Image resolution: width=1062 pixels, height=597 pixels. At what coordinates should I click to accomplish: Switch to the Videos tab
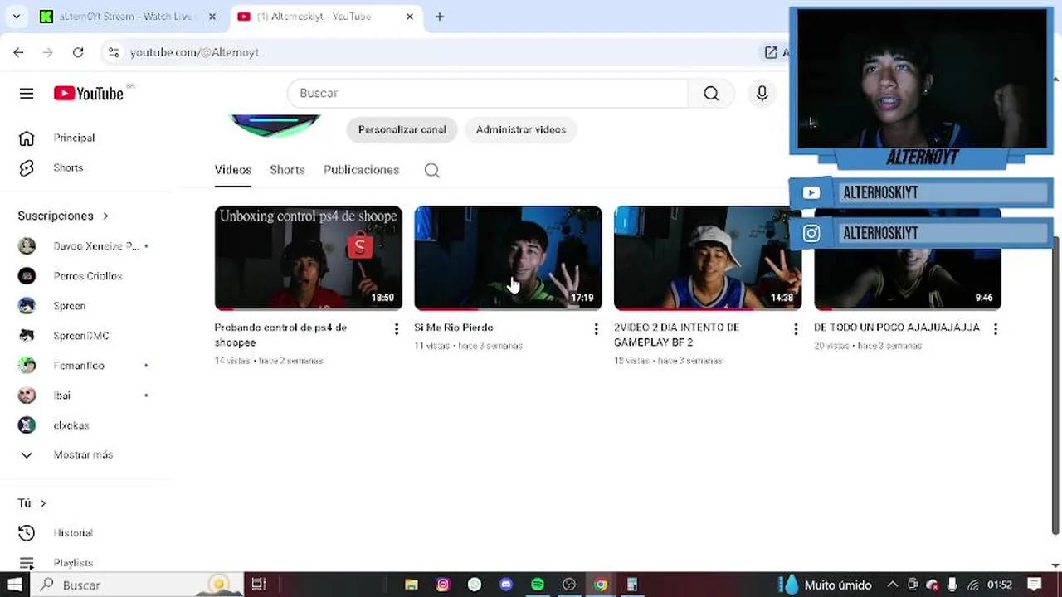point(233,170)
